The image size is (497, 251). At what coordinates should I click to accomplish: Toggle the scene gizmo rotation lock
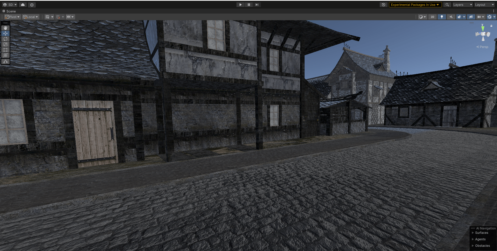(491, 26)
